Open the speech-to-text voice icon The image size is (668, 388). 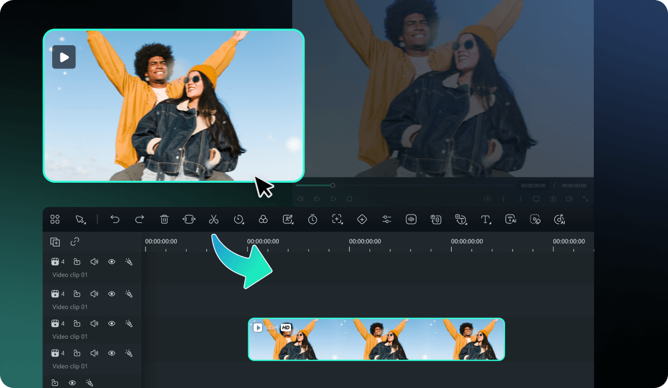click(436, 219)
